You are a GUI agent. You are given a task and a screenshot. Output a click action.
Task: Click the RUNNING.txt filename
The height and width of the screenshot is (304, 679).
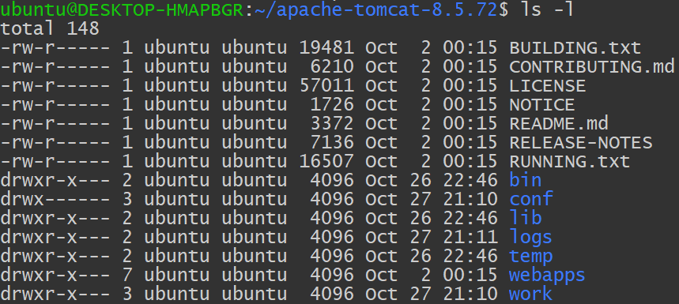569,162
